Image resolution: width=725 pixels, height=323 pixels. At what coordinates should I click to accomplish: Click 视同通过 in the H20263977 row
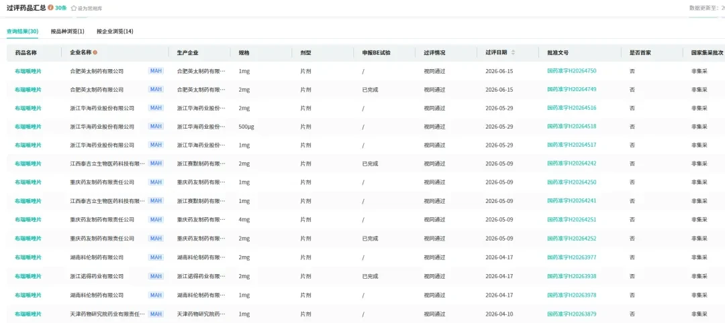click(x=434, y=257)
